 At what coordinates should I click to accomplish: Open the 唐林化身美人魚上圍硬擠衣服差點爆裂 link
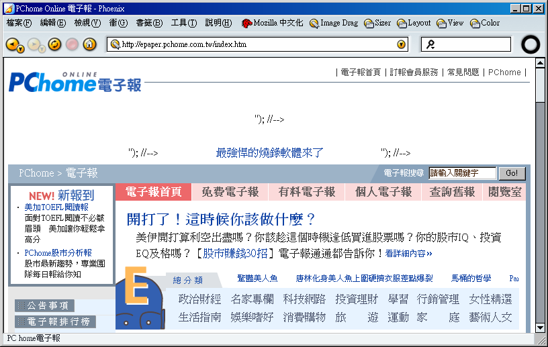[x=364, y=278]
